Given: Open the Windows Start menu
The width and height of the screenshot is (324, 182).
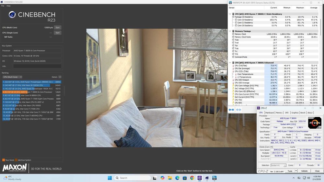Looking at the screenshot, I should tap(110, 178).
